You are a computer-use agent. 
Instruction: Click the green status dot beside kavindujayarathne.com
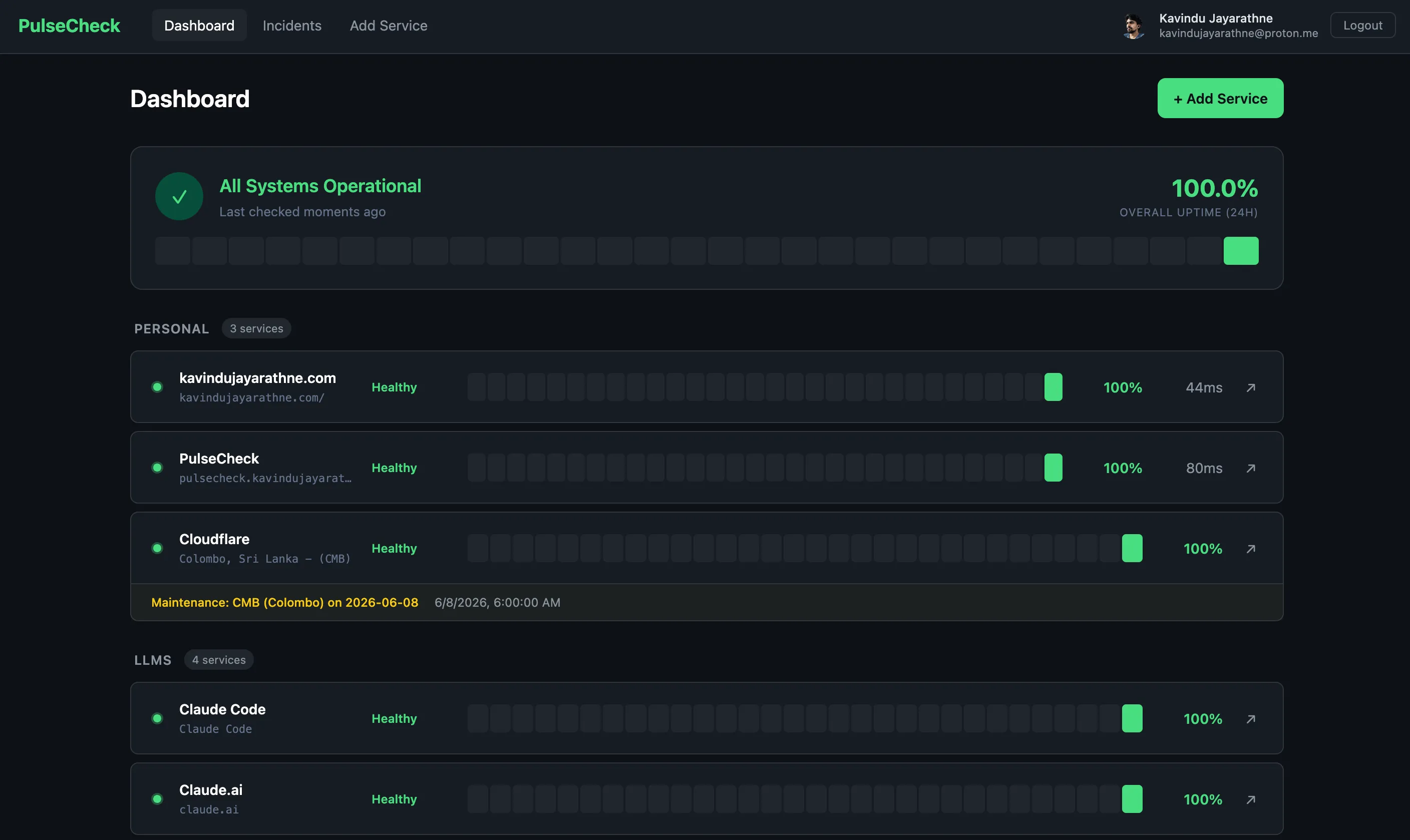click(157, 387)
